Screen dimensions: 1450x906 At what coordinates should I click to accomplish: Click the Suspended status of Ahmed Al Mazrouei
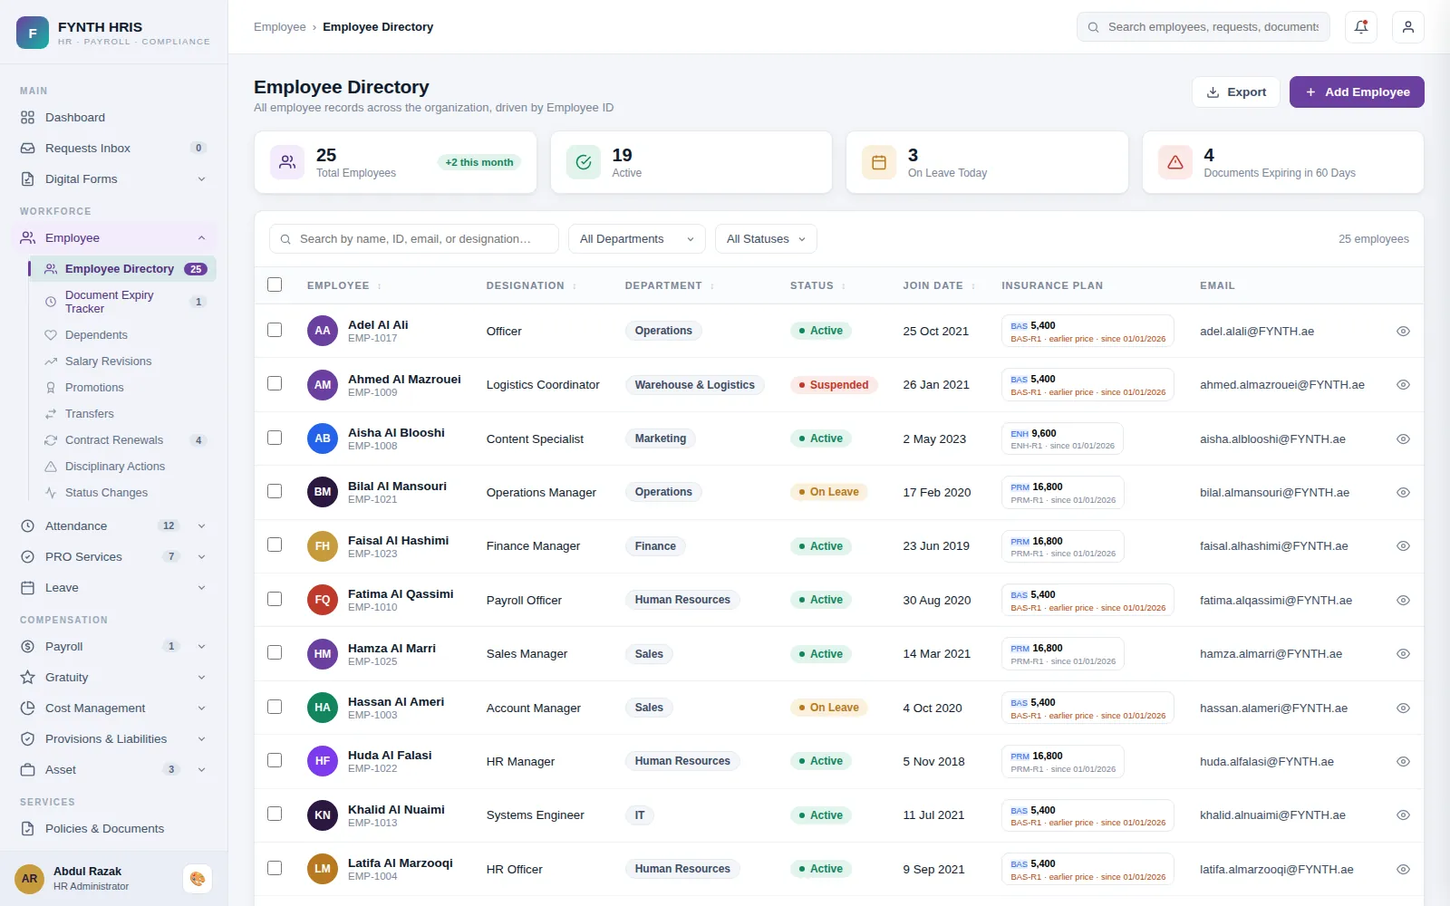tap(834, 385)
